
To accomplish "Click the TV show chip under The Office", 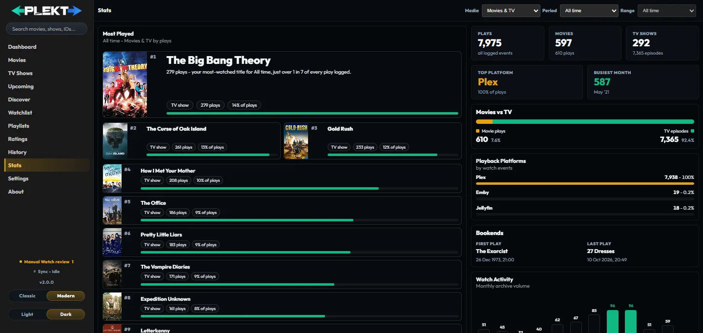I will [152, 213].
